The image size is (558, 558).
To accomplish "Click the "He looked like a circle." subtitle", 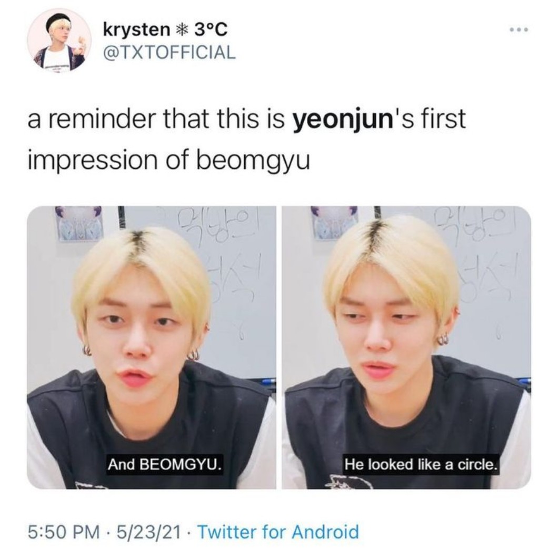I will click(x=420, y=464).
